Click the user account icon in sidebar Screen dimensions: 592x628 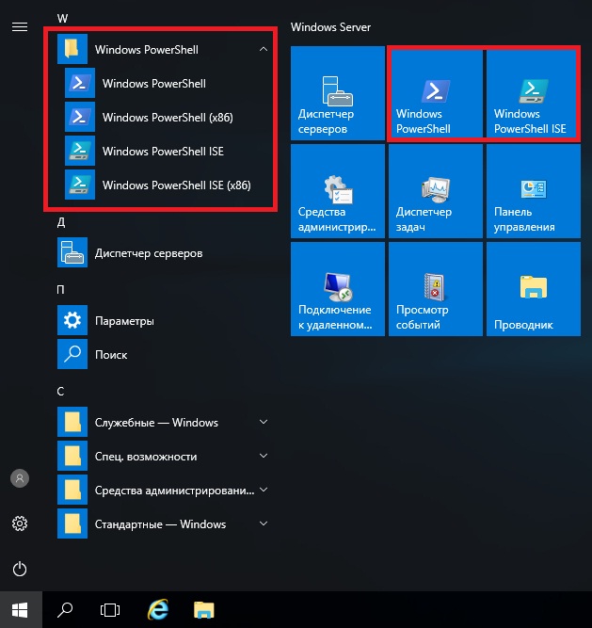pos(20,478)
